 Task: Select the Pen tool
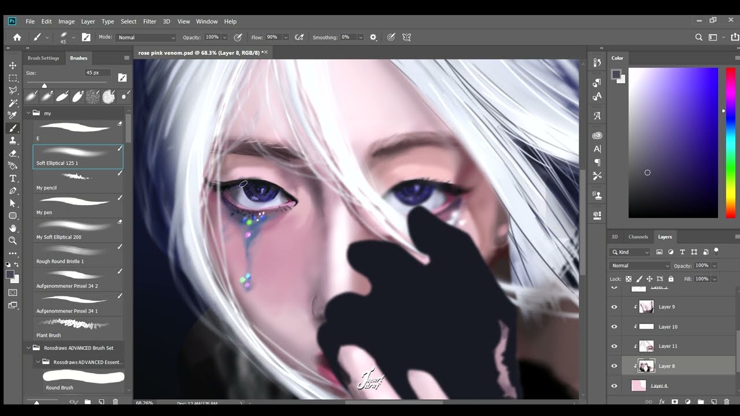pos(13,191)
